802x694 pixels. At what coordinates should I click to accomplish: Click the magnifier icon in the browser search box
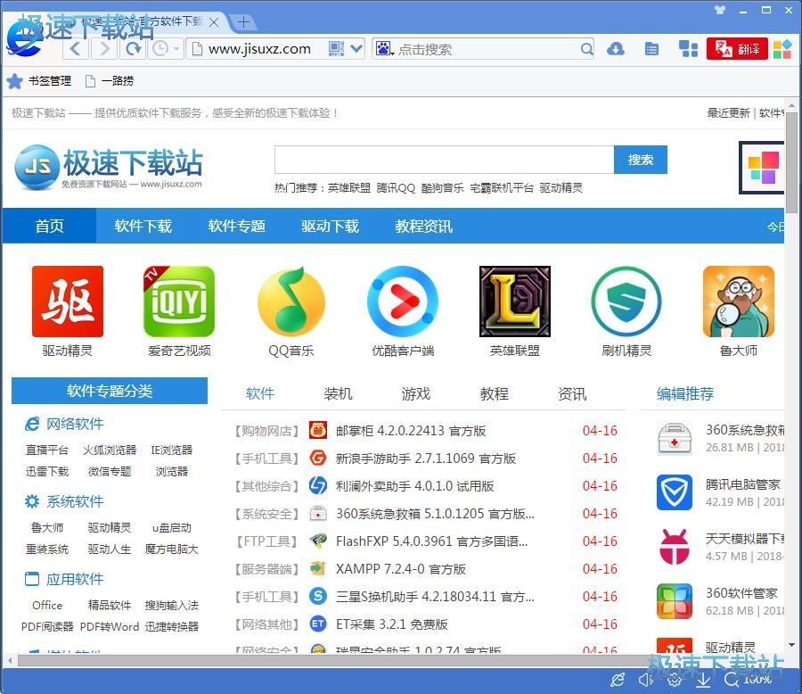pos(586,49)
